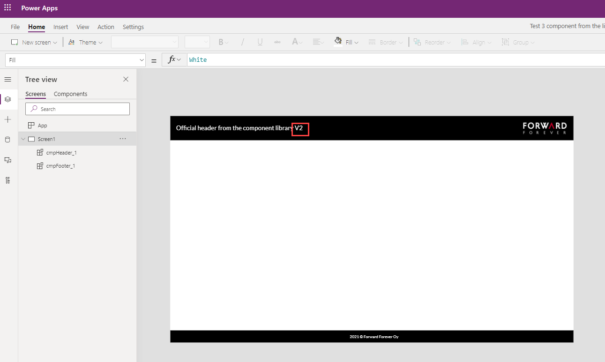Click the Tree view search box
The width and height of the screenshot is (605, 362).
tap(77, 109)
